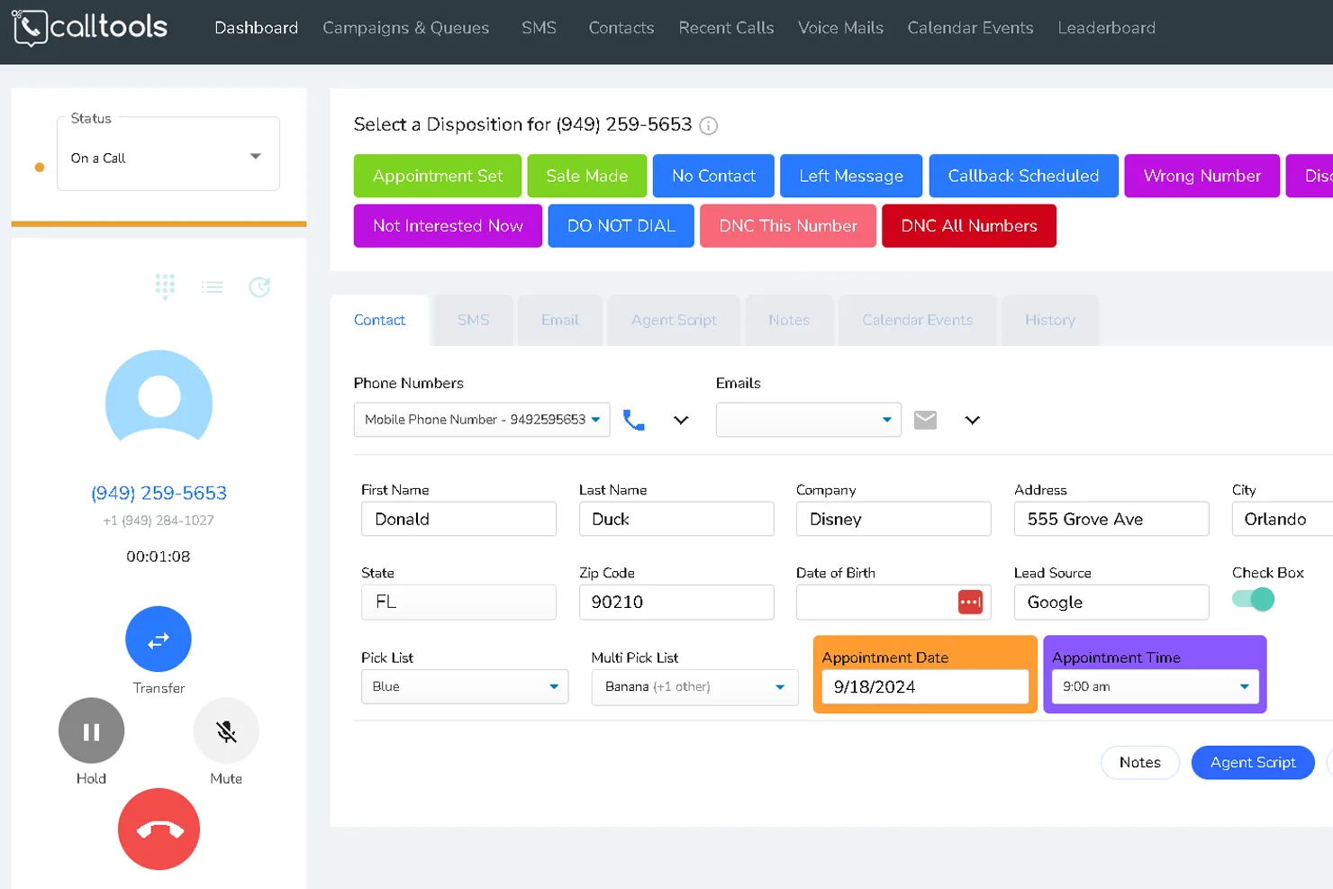
Task: Open Leaderboard page
Action: (1106, 28)
